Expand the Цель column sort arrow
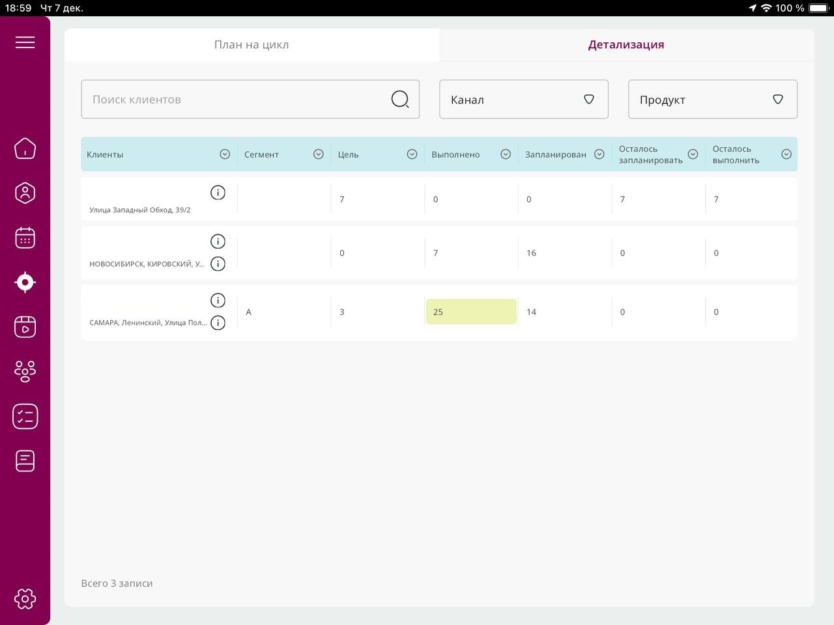 coord(412,154)
